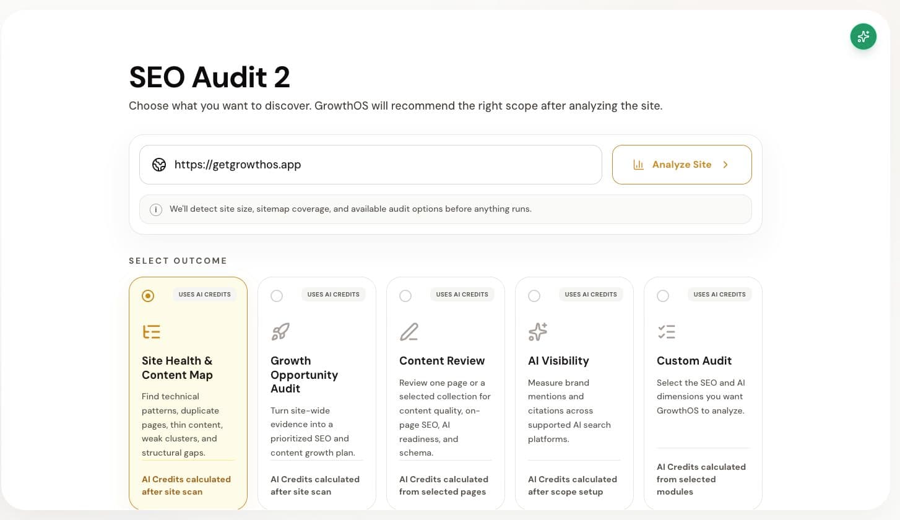Click the Site Health content map icon
The image size is (900, 520).
(151, 332)
